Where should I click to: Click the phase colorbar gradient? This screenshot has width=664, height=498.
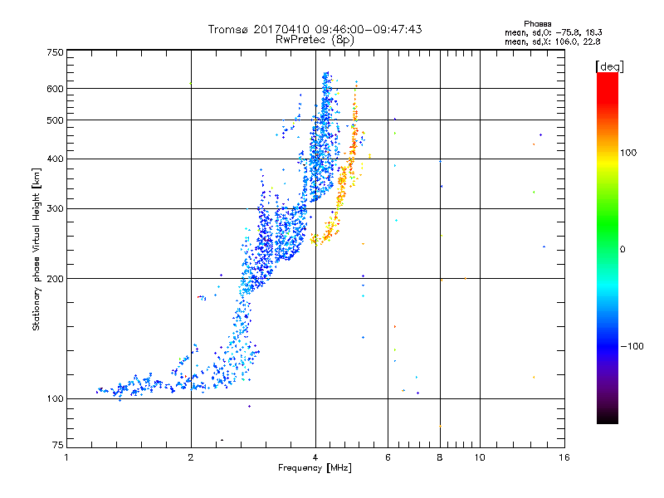[x=608, y=248]
